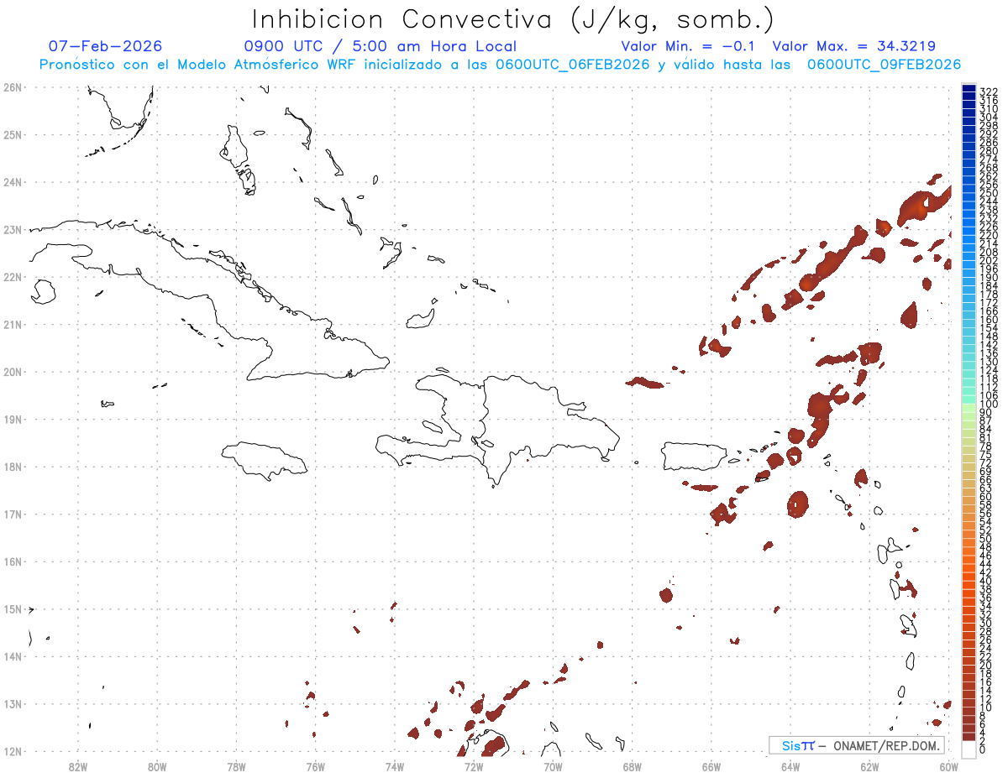Click the 'SisTT - ONAMET/REP.DOM.' label
This screenshot has height=778, width=1008.
tap(857, 745)
